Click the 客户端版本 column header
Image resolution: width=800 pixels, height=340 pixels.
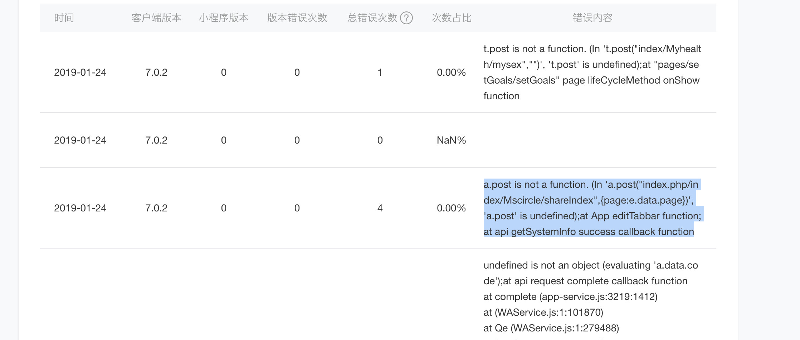(156, 18)
